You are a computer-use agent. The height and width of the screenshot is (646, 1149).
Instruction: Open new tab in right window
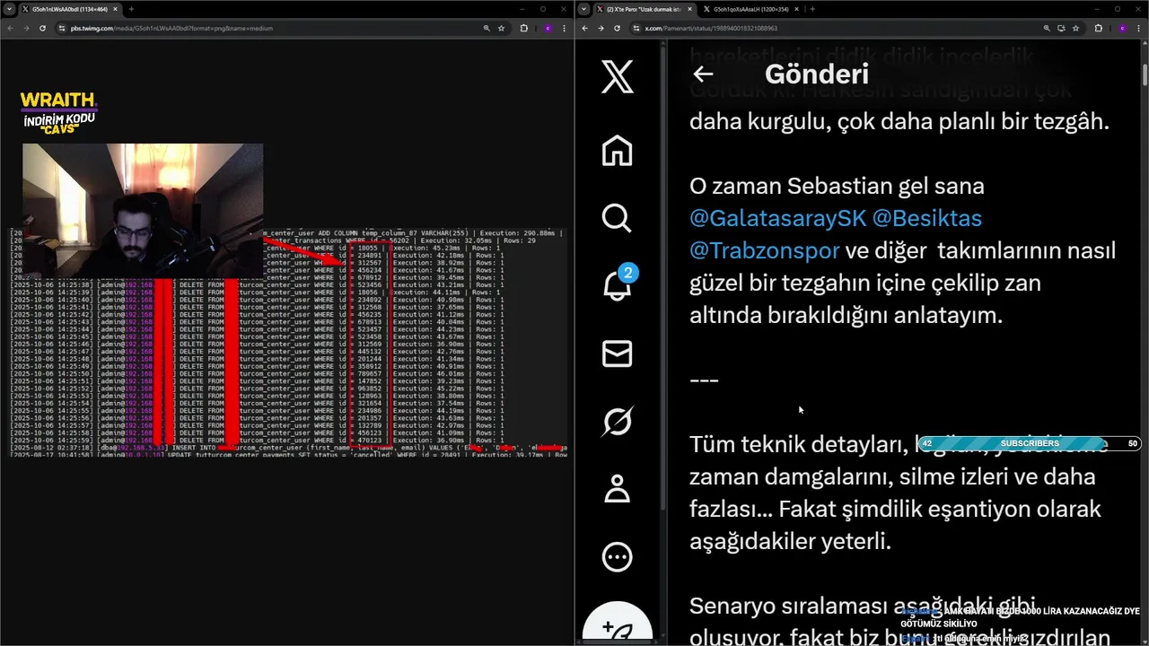click(x=812, y=9)
